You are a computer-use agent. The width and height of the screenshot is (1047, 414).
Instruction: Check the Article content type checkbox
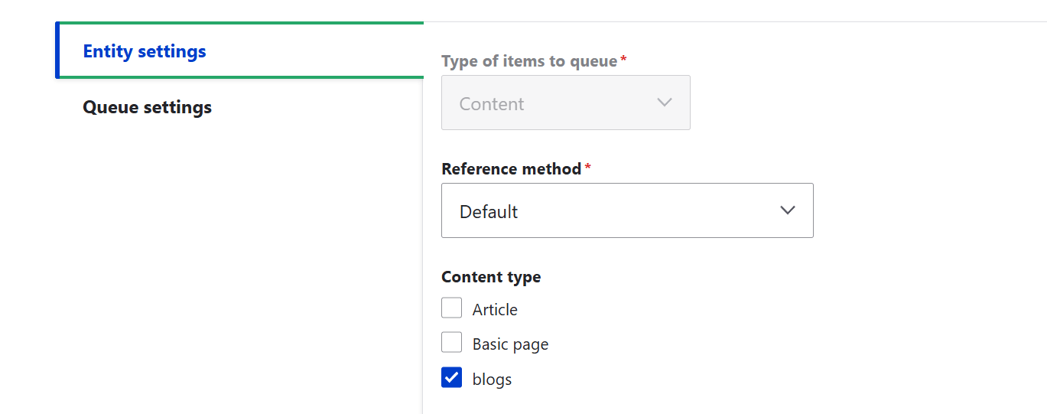[452, 308]
